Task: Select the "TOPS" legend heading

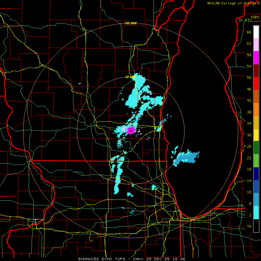Action: pos(255,17)
